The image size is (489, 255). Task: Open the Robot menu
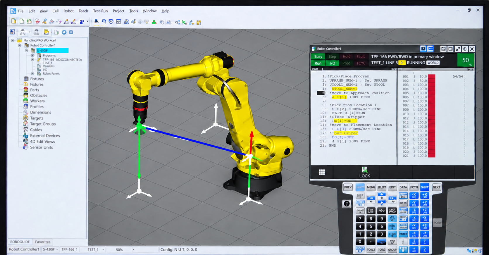coord(68,11)
